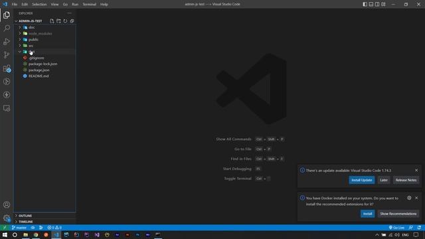Dismiss the update available notification
425x239 pixels.
416,170
